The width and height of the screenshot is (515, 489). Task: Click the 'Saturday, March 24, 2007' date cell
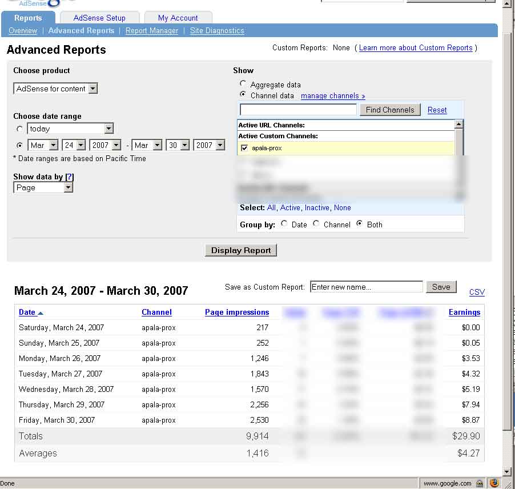[x=62, y=328]
